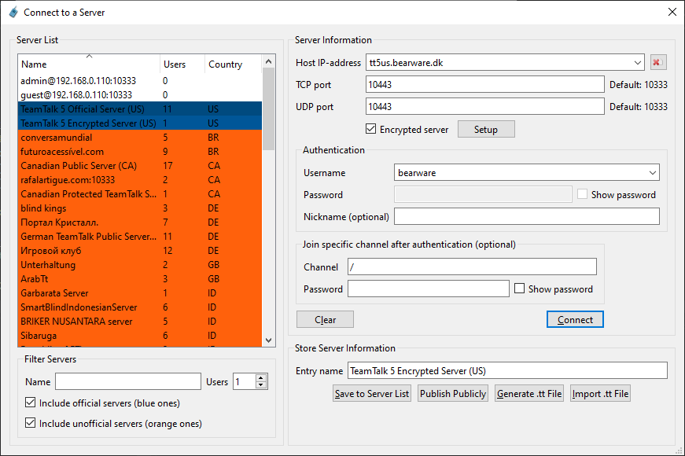This screenshot has width=685, height=456.
Task: Disable Include unofficial servers (orange ones)
Action: coord(30,424)
